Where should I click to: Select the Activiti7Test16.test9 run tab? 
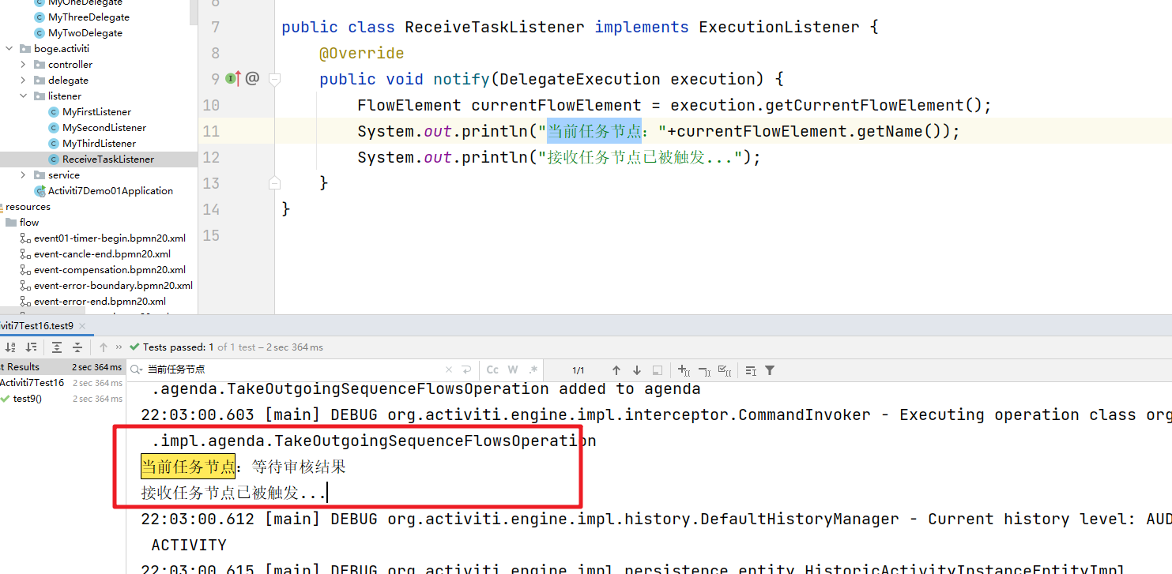tap(36, 326)
